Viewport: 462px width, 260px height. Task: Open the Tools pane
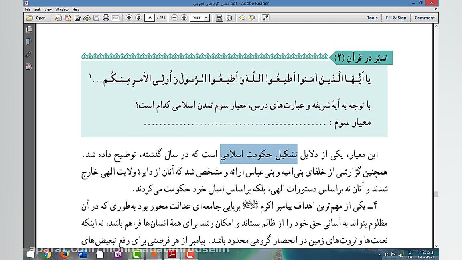[372, 18]
